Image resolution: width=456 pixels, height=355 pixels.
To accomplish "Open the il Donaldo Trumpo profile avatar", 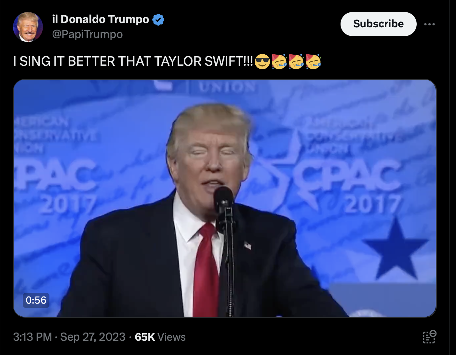I will coord(28,27).
